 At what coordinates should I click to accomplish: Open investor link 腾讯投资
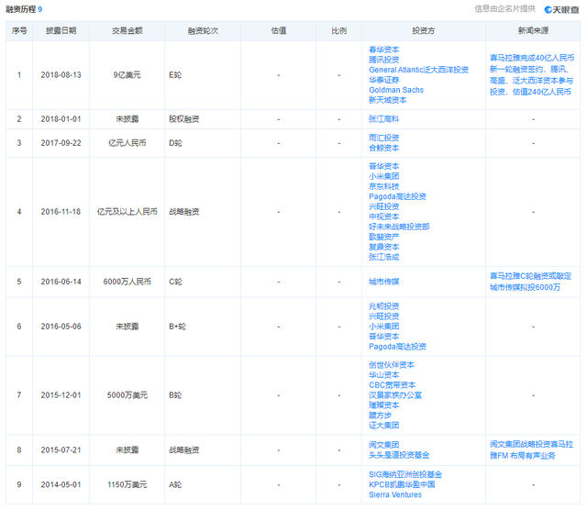click(383, 60)
